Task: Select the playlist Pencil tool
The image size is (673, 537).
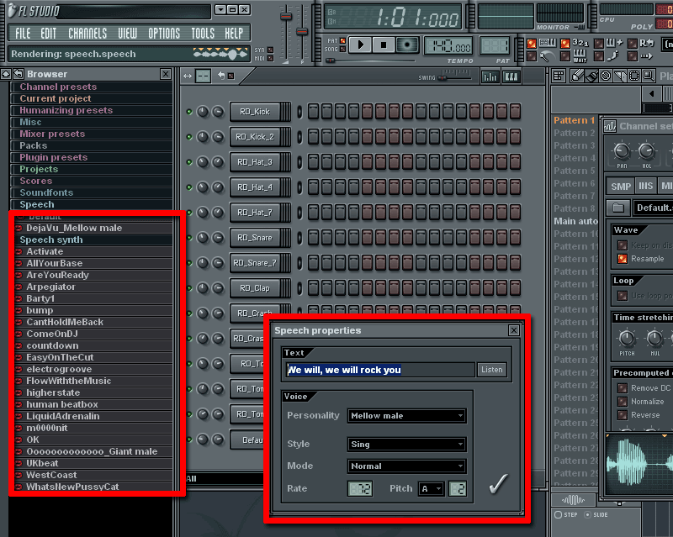Action: point(576,76)
